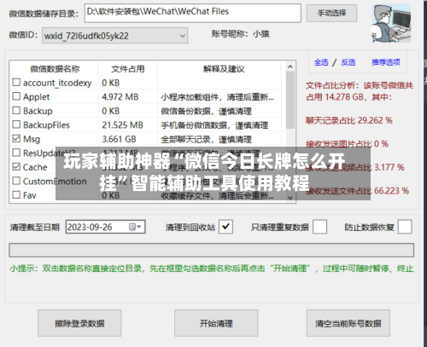Check the Applet checkbox
The height and width of the screenshot is (347, 427).
16,96
